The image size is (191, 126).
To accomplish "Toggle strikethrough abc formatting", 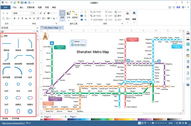I will pos(26,18).
